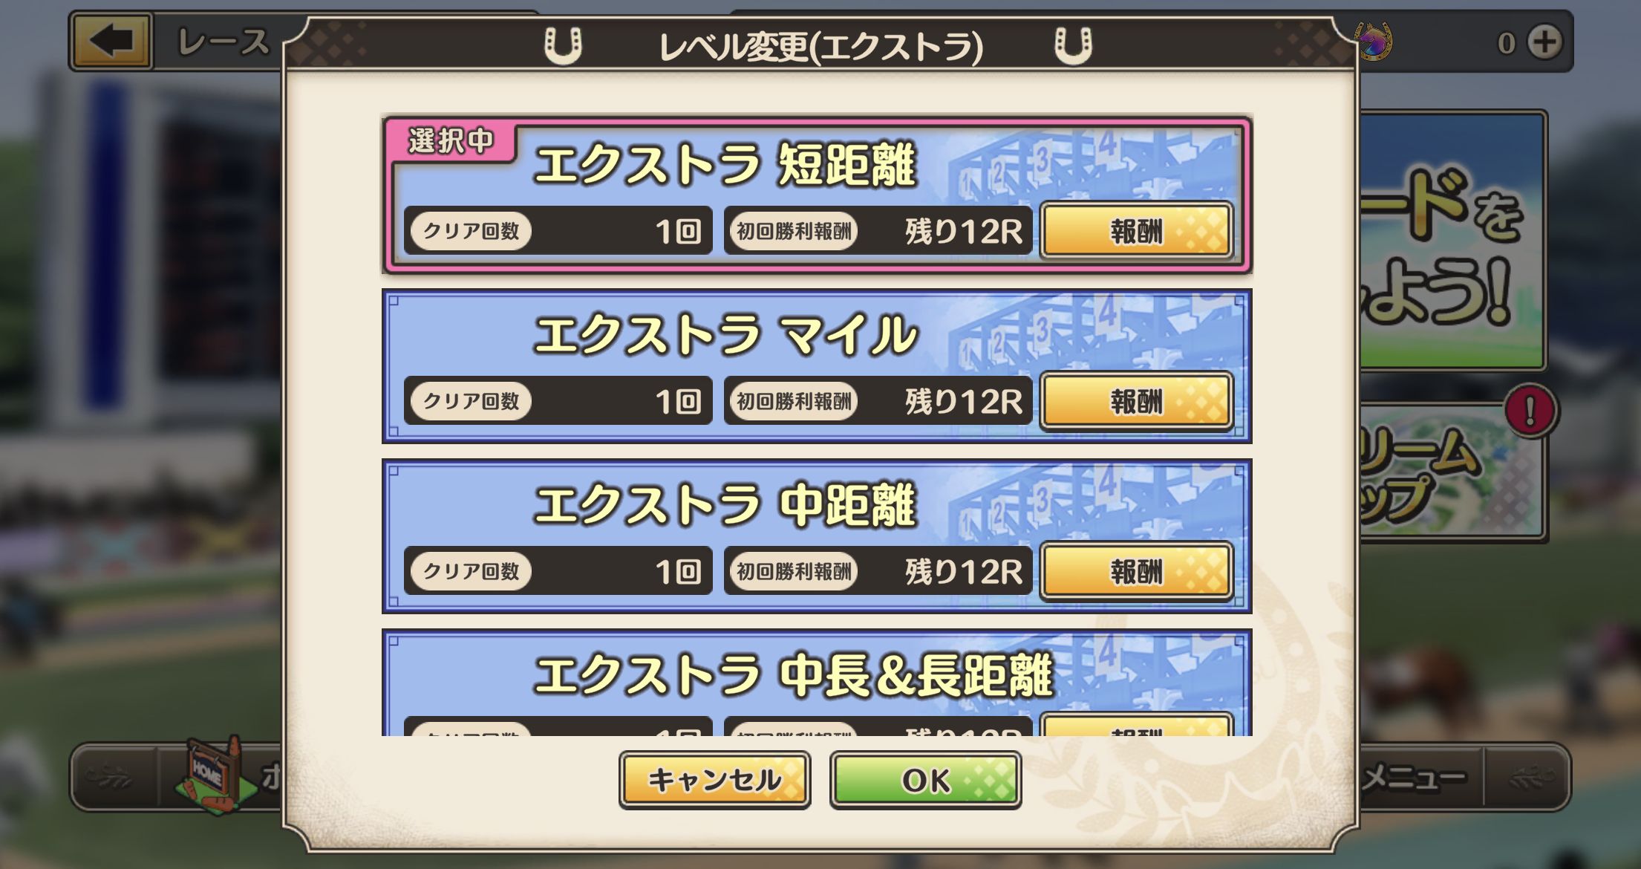Click the キャンセル button
Screen dimensions: 1641x869
pos(714,780)
